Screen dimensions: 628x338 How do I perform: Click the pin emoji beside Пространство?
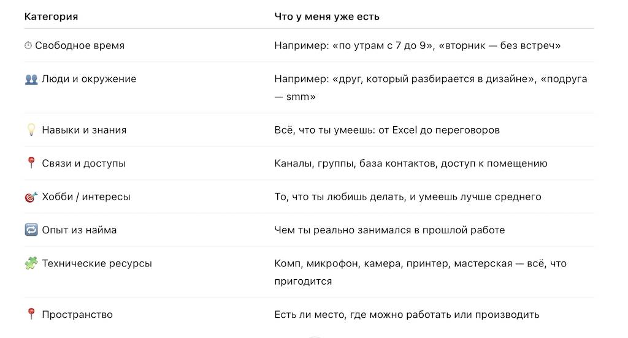(x=31, y=315)
